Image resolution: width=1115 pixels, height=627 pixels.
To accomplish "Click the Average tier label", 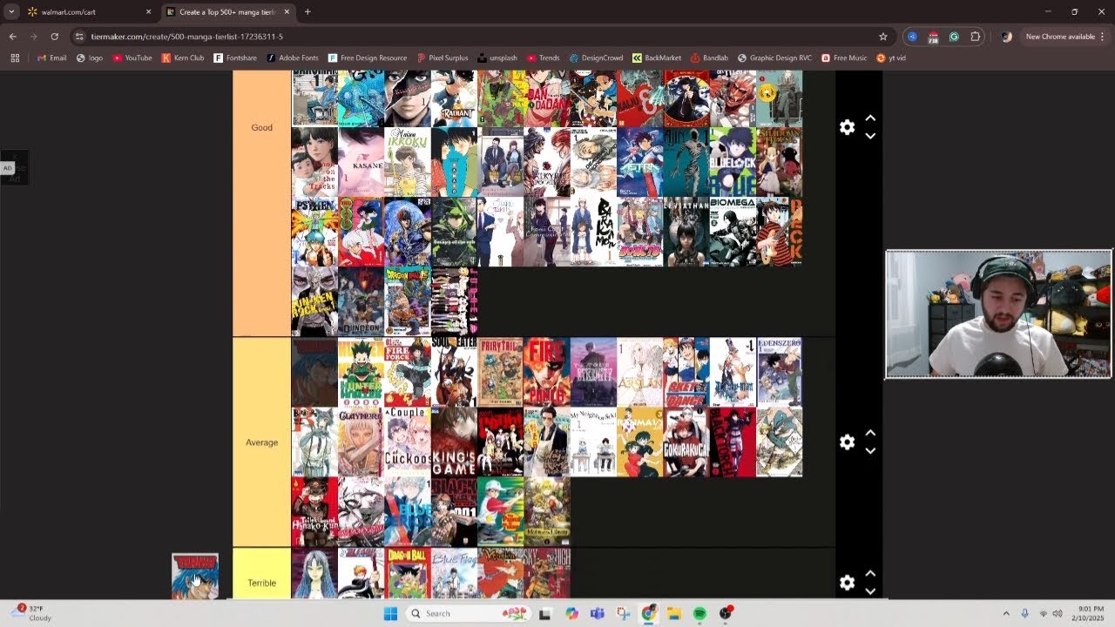I will [x=261, y=442].
